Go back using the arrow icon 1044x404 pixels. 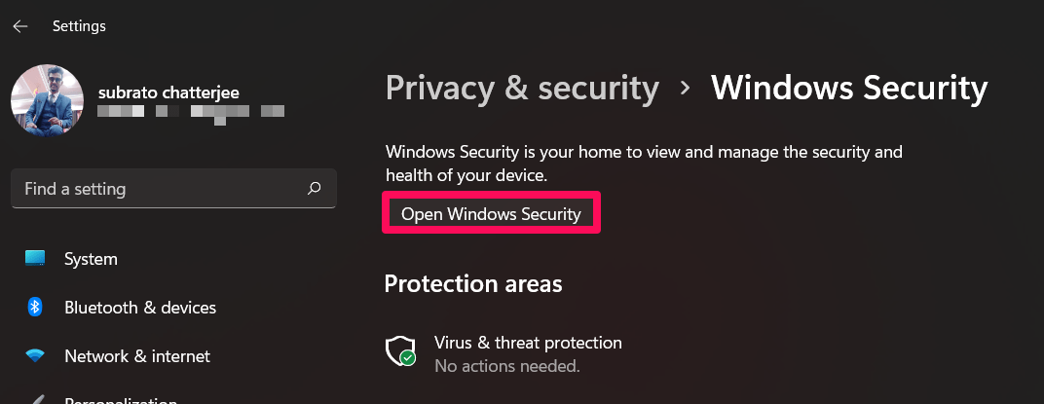19,26
